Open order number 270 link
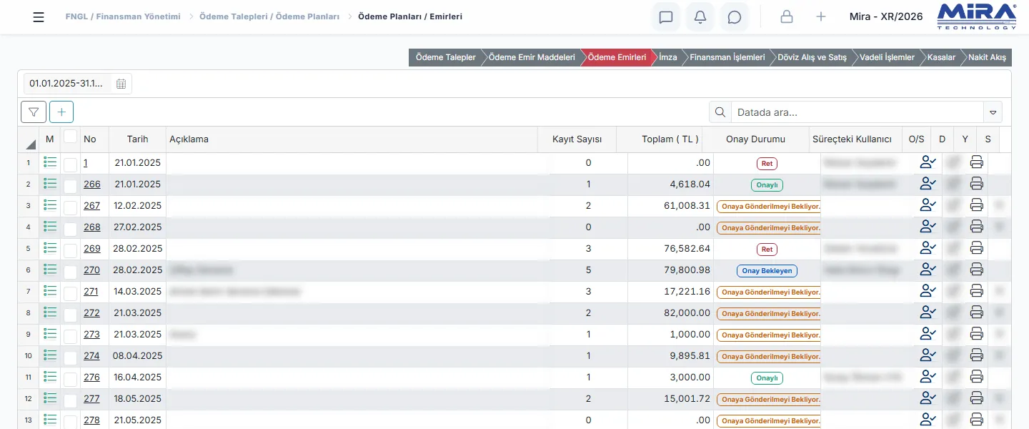The width and height of the screenshot is (1029, 429). [x=91, y=270]
